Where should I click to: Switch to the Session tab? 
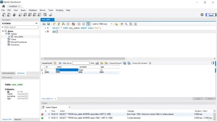point(18,119)
